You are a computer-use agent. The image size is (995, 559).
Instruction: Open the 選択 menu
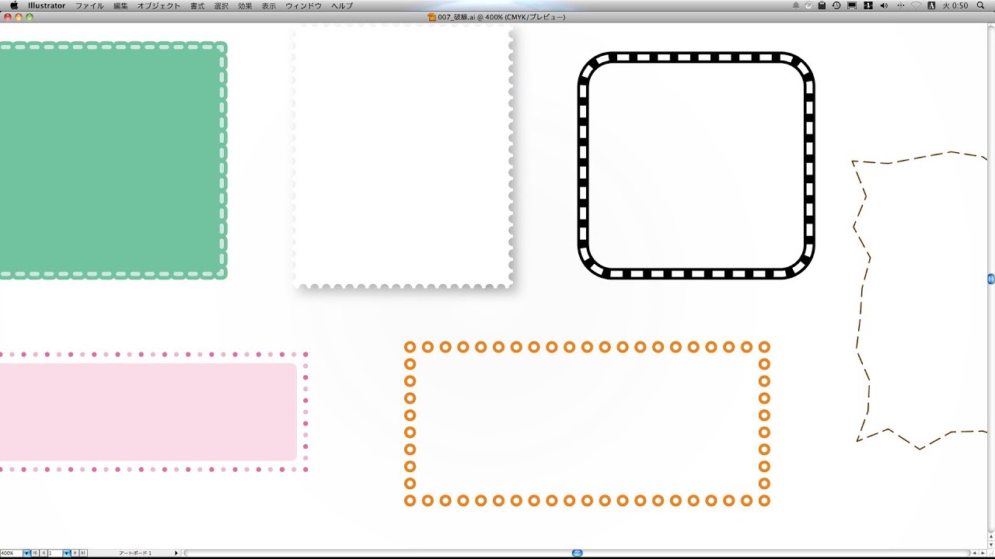(222, 5)
